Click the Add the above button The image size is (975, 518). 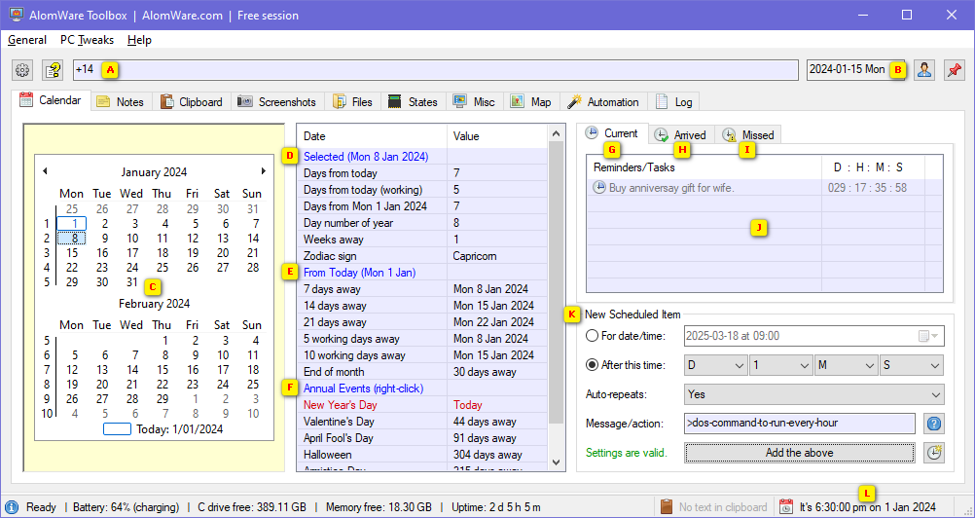pyautogui.click(x=799, y=453)
